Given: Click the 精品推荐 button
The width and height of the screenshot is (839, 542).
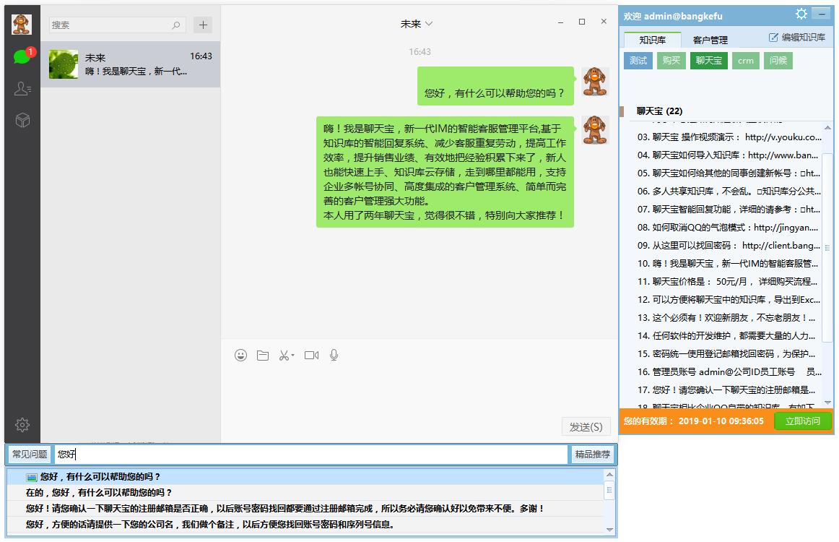Looking at the screenshot, I should [x=592, y=454].
